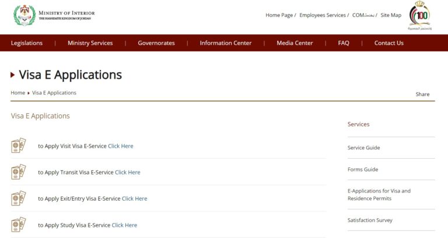Click the passport icon beside Transit Visa
The height and width of the screenshot is (238, 448).
click(x=19, y=172)
